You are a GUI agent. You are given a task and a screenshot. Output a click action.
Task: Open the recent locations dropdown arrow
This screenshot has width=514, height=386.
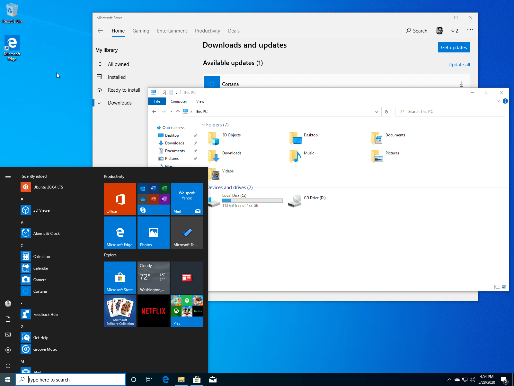(x=171, y=112)
